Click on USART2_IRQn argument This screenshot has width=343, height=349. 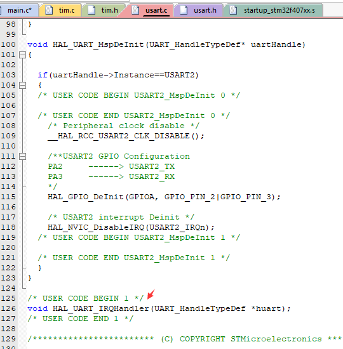tap(177, 227)
